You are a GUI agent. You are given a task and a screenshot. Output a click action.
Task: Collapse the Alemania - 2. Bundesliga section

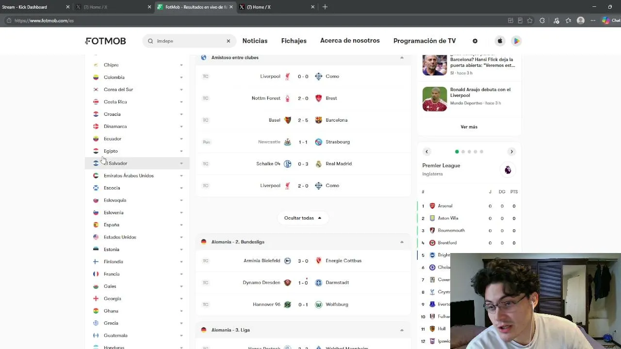tap(402, 242)
